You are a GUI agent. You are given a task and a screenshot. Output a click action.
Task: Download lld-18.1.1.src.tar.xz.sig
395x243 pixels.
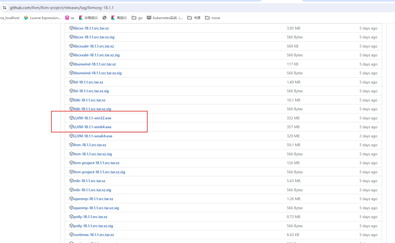click(91, 91)
